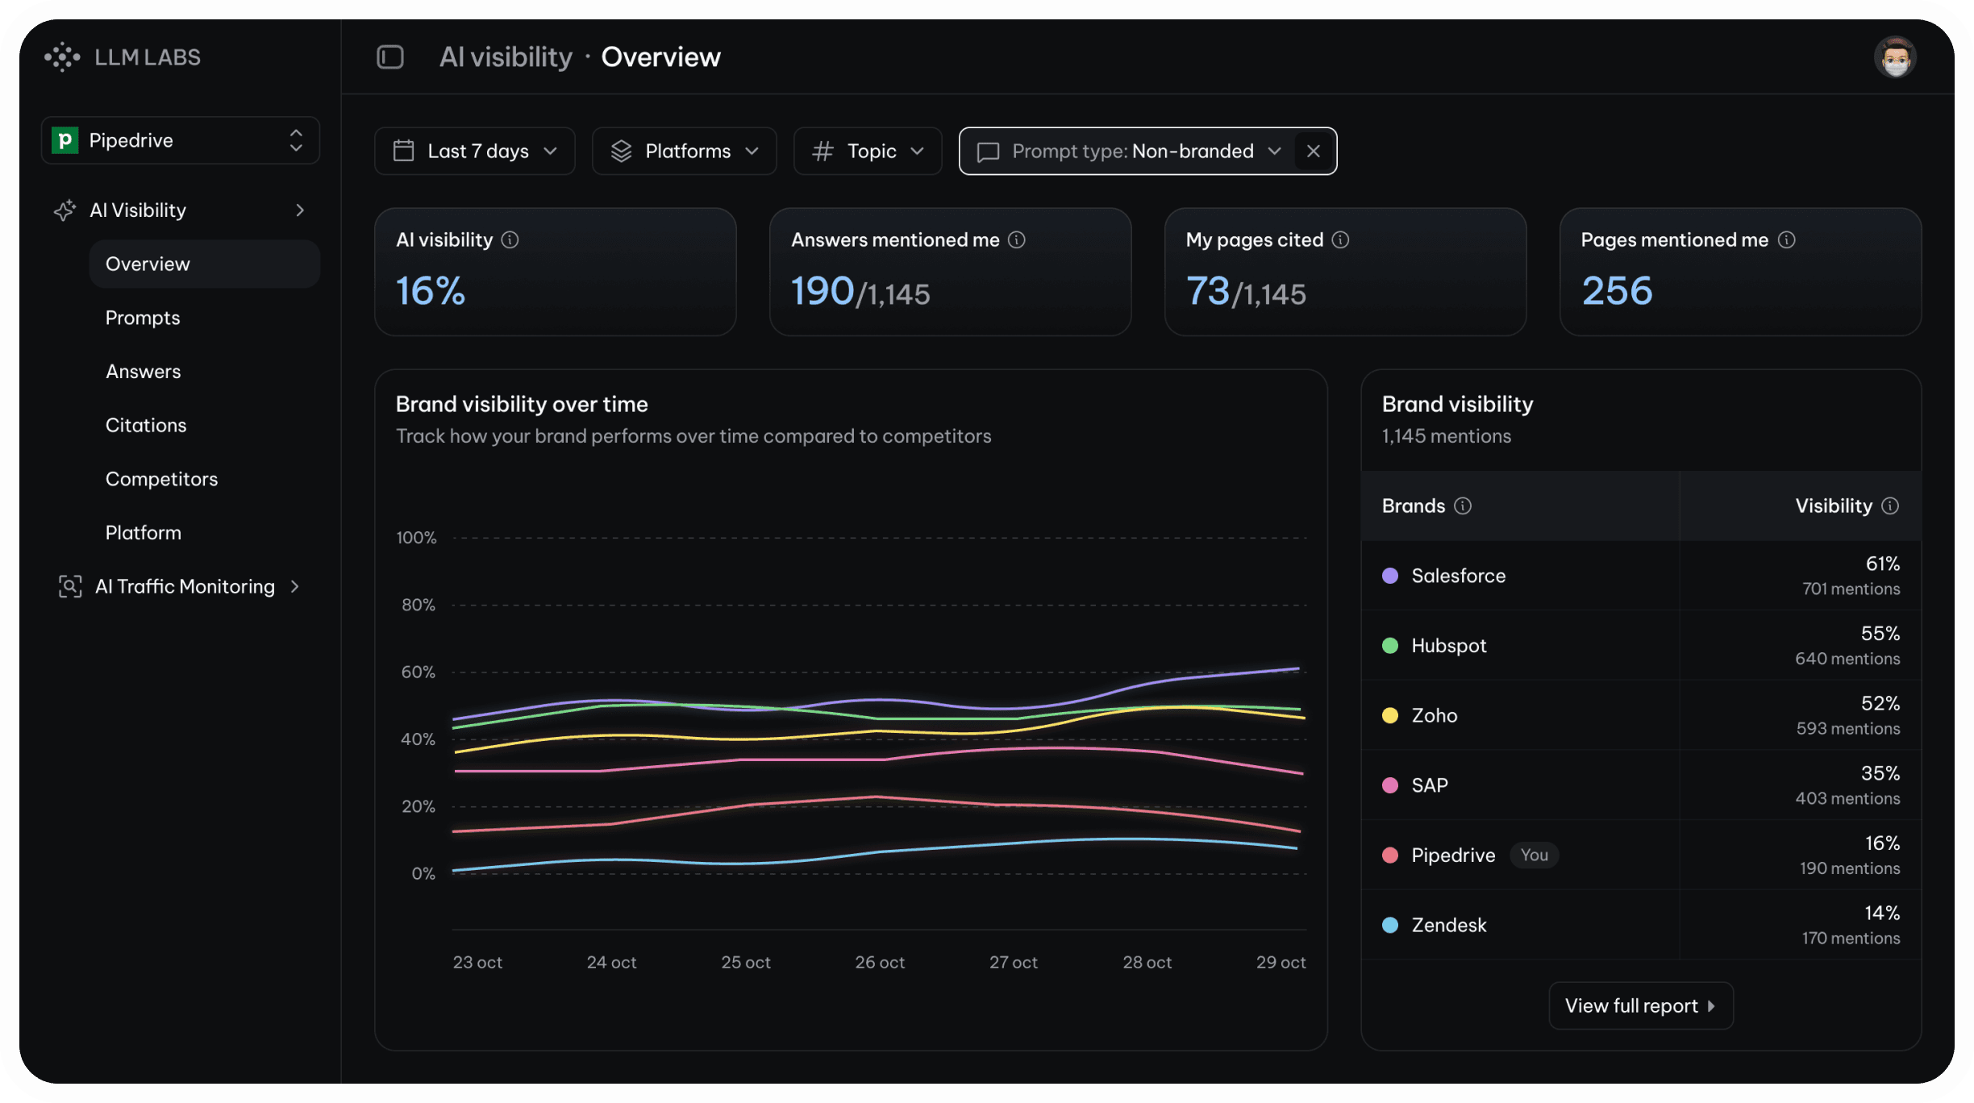Expand the Pipedrive workspace switcher
The image size is (1974, 1103).
pyautogui.click(x=181, y=141)
